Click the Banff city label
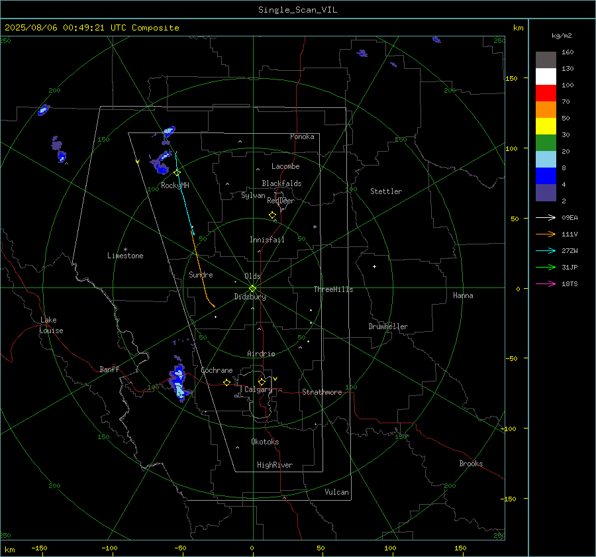The height and width of the screenshot is (557, 596). (109, 369)
